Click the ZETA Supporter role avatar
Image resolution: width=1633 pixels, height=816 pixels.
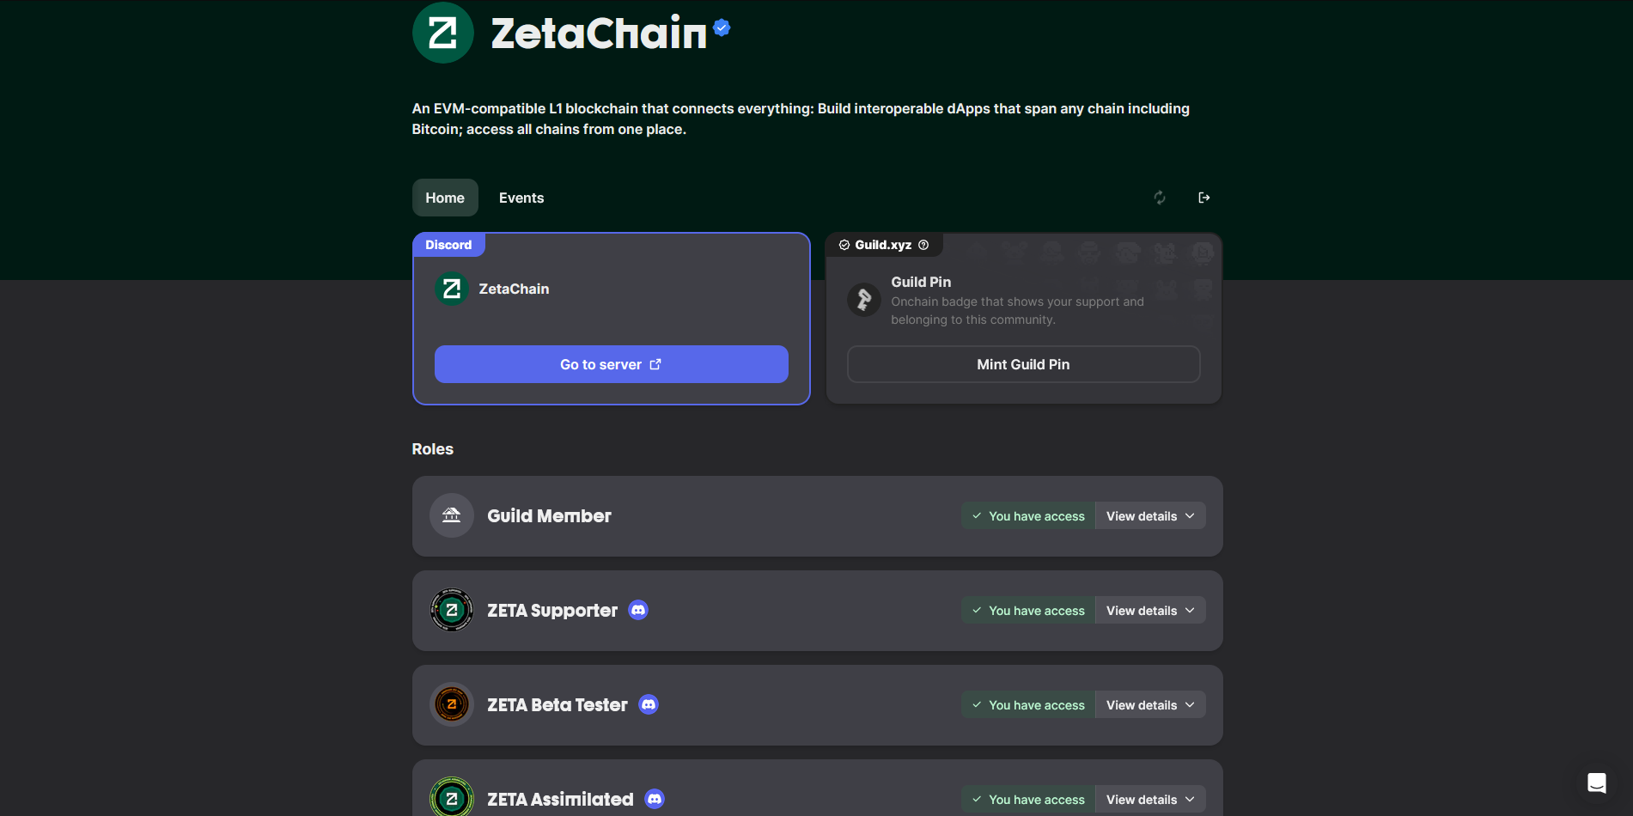click(452, 610)
